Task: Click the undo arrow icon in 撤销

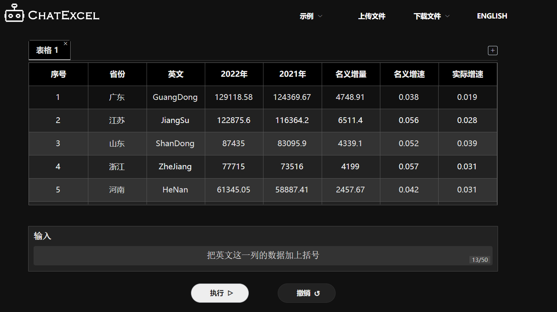Action: (x=317, y=293)
